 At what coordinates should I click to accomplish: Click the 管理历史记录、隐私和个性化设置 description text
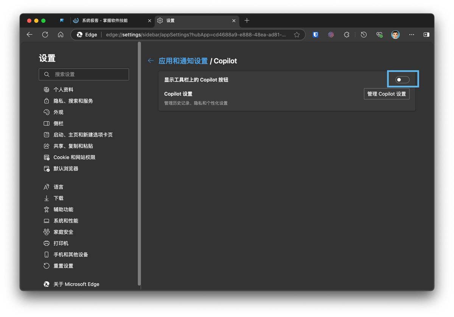pyautogui.click(x=196, y=103)
